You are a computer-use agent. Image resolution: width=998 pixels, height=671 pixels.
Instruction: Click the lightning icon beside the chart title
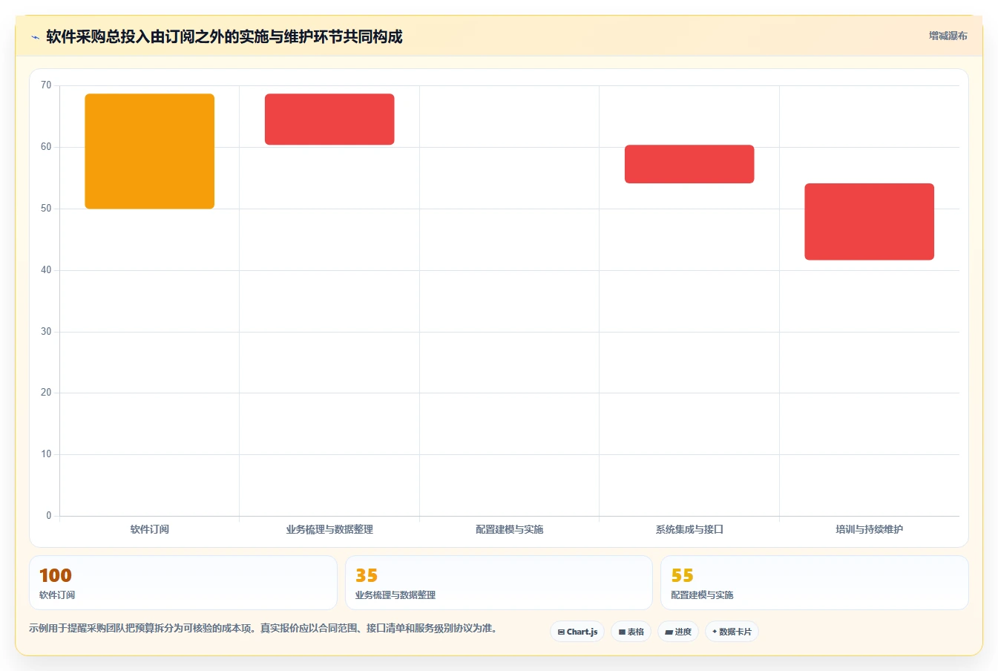(35, 37)
